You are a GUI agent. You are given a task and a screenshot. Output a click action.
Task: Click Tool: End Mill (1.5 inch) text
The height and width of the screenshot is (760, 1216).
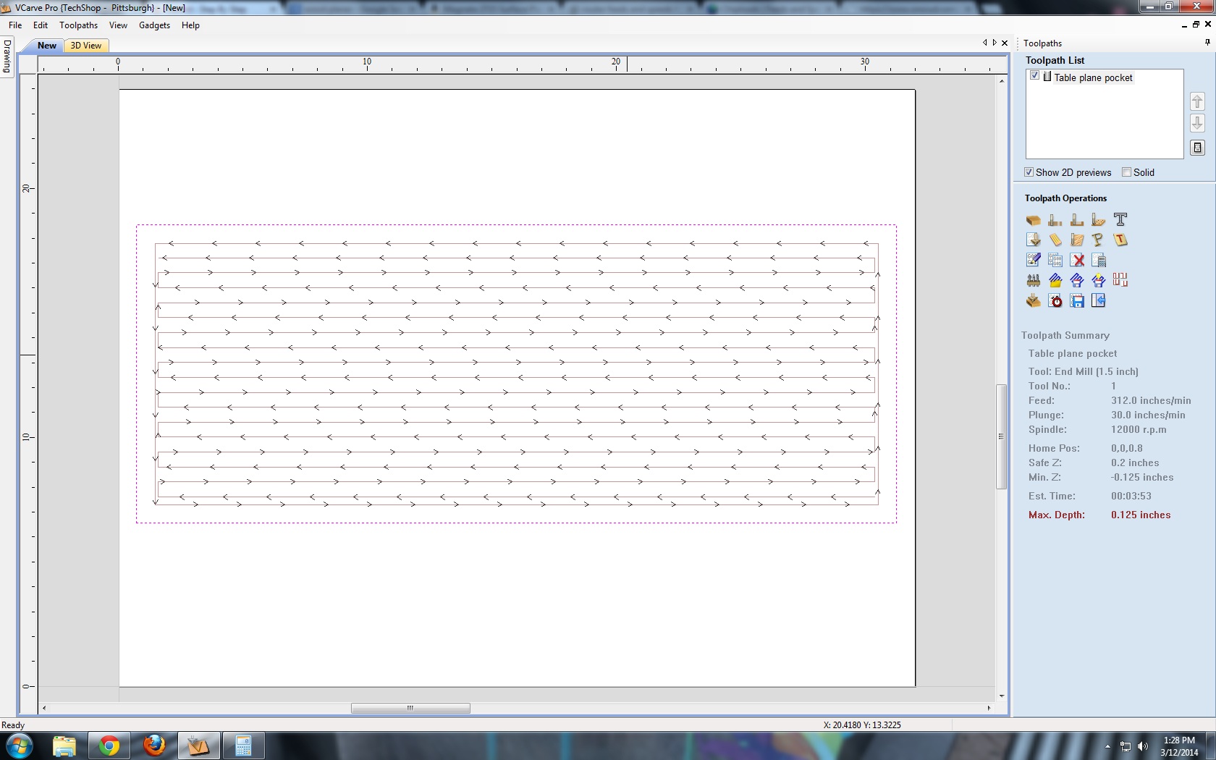click(x=1083, y=371)
